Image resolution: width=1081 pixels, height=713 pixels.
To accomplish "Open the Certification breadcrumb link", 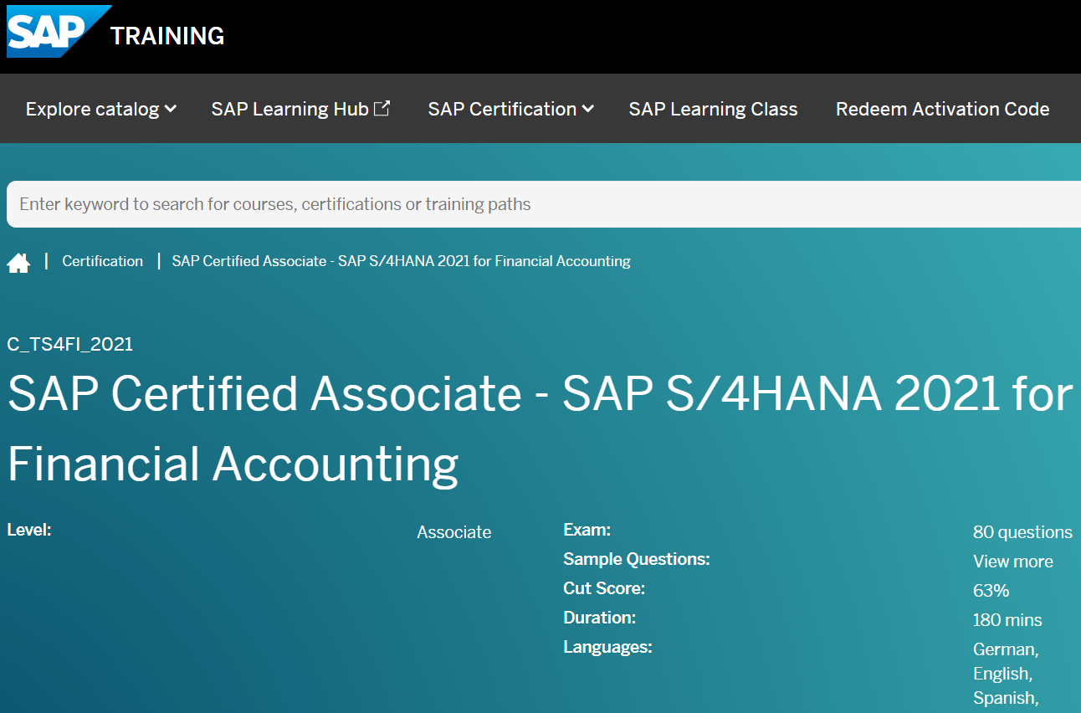I will [x=102, y=261].
